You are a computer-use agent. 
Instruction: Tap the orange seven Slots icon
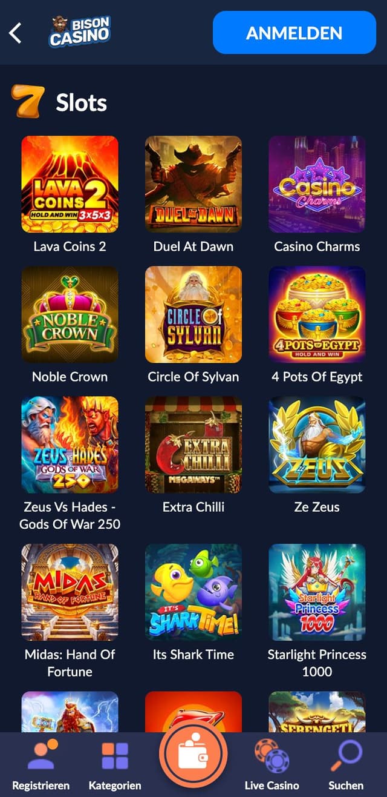point(27,102)
